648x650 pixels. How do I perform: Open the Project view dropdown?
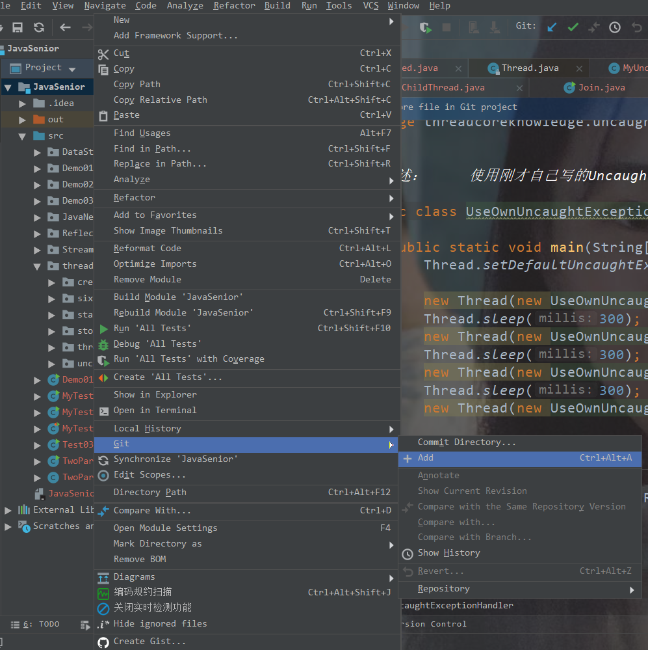click(72, 69)
